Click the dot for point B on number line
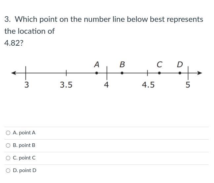The height and width of the screenshot is (183, 214). [x=122, y=73]
